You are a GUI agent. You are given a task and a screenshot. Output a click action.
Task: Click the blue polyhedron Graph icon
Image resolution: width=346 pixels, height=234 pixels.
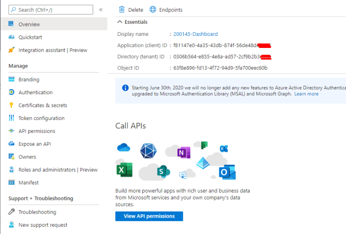(x=148, y=151)
